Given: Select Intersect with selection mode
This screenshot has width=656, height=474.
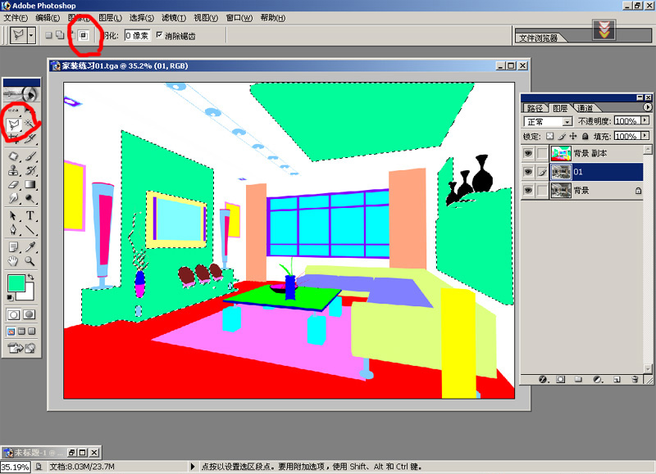Looking at the screenshot, I should [x=84, y=35].
